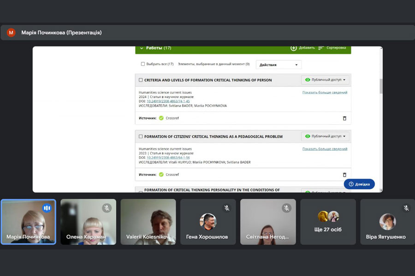Click the title FORMATION OF CRITICAL THINKING PERSONALITY IN THE CONDITIONS OF
Screen dimensions: 415x276
pyautogui.click(x=212, y=190)
